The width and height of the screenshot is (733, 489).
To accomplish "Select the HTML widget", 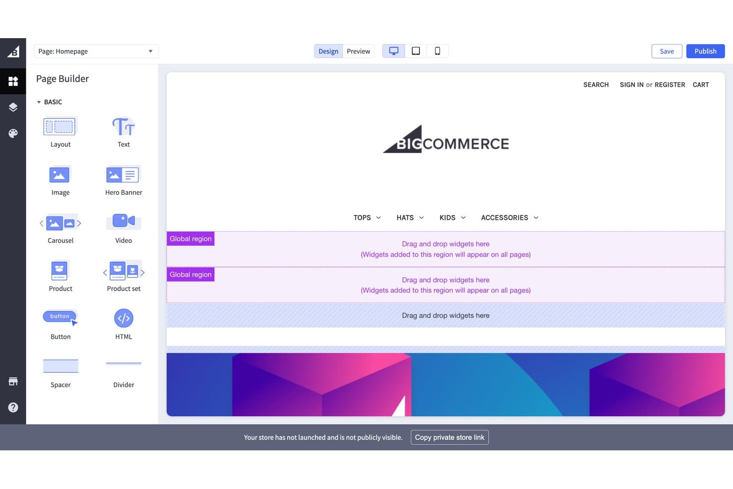I will click(x=124, y=325).
